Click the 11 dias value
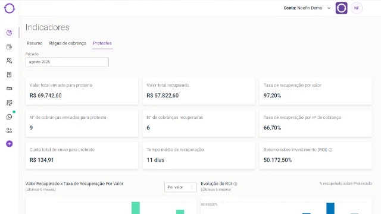 [155, 160]
